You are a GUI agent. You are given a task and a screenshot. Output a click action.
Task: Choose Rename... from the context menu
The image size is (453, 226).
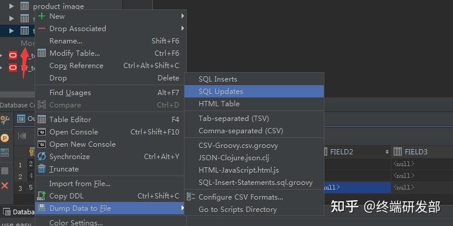point(109,41)
